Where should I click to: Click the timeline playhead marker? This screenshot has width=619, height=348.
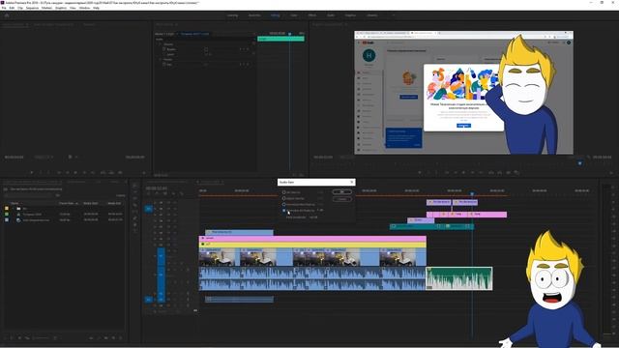[472, 193]
